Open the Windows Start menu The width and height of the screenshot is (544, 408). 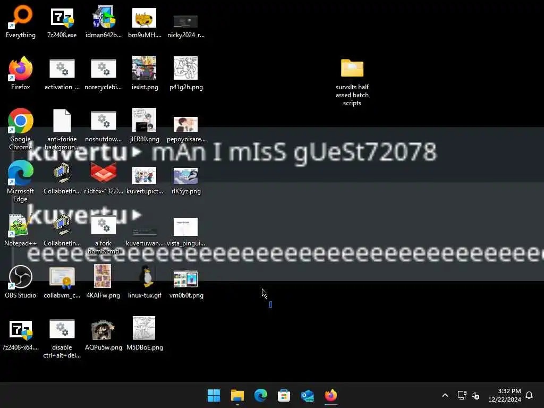(214, 395)
